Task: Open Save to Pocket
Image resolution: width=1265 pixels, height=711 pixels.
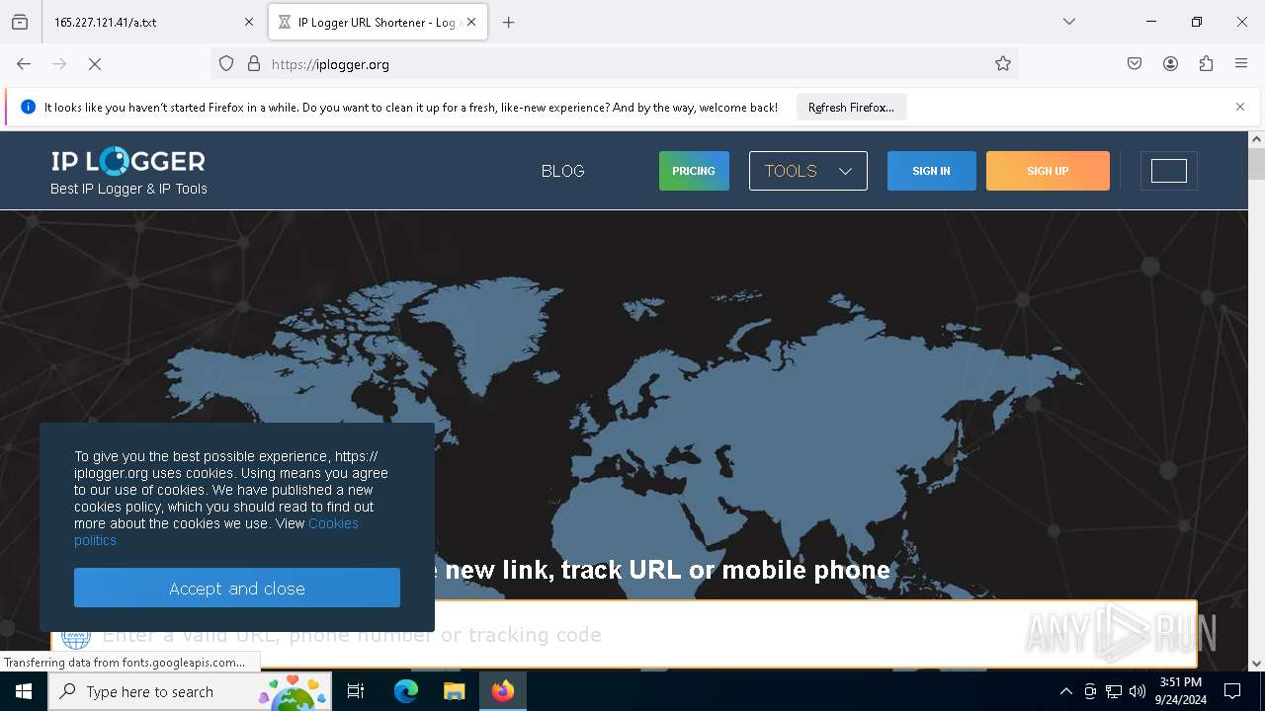Action: click(1135, 64)
